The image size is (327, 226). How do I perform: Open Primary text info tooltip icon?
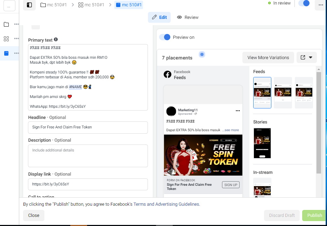pos(56,39)
